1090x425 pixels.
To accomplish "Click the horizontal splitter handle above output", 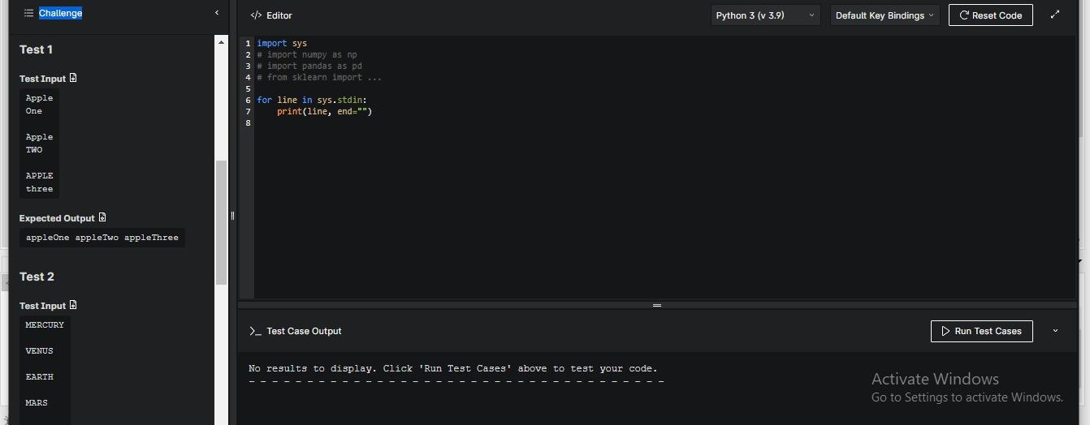I will tap(656, 305).
